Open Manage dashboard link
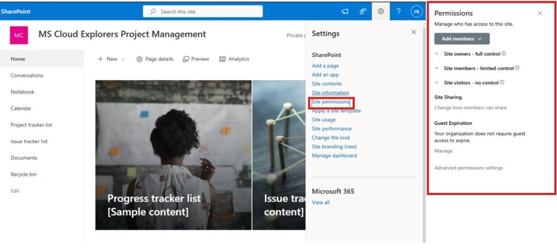Image resolution: width=557 pixels, height=250 pixels. [335, 155]
